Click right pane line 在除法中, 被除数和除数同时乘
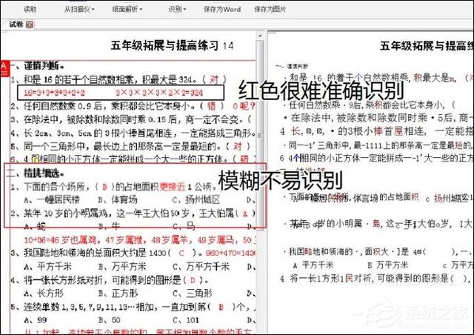Image resolution: width=474 pixels, height=335 pixels. [x=378, y=118]
